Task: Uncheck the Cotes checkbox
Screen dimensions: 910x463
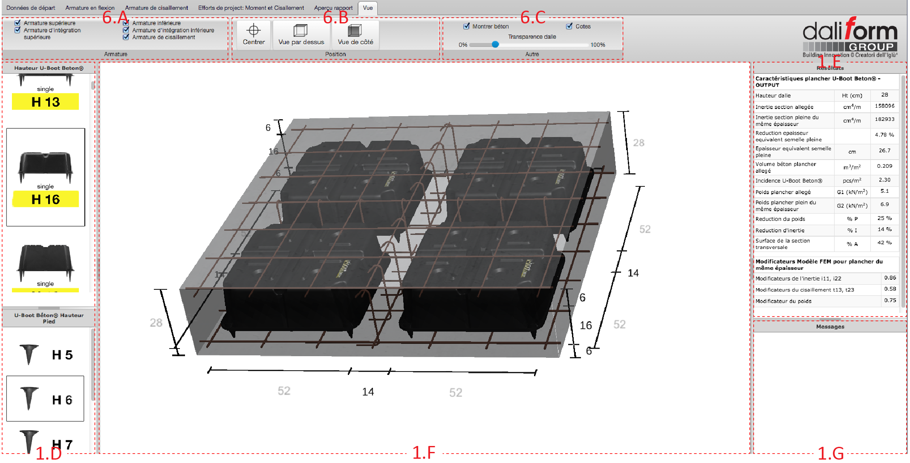Action: click(569, 26)
